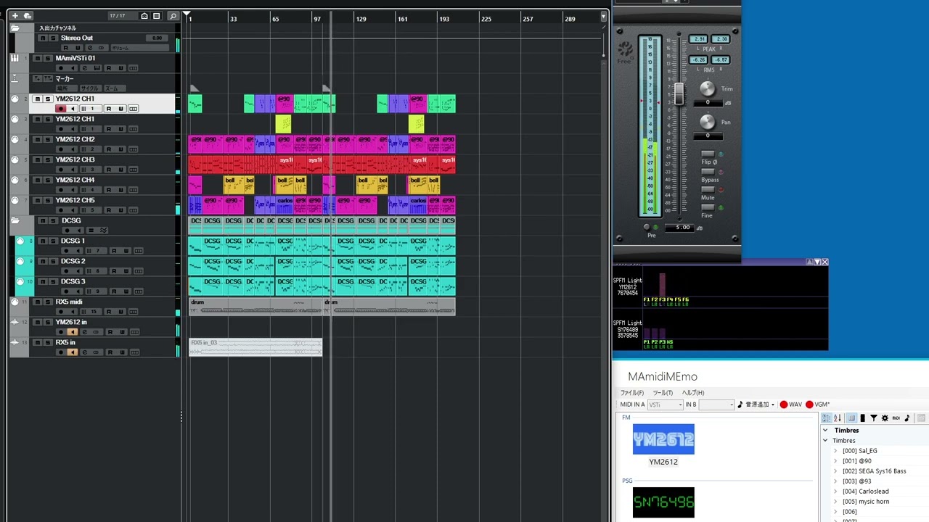Click the filter funnel icon in MAmidiMEmo
Image resolution: width=929 pixels, height=522 pixels.
(x=874, y=418)
